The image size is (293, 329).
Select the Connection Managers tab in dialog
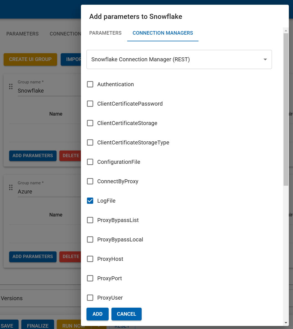[163, 33]
